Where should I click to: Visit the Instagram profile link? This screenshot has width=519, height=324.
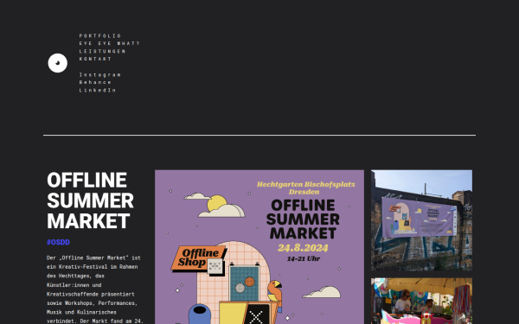100,74
